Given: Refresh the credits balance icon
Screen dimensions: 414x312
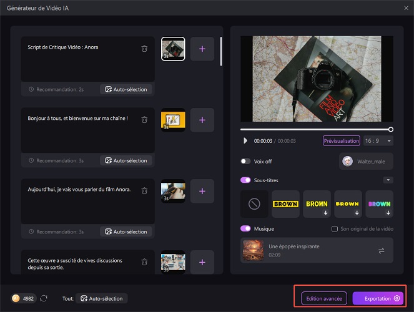Looking at the screenshot, I should 44,299.
